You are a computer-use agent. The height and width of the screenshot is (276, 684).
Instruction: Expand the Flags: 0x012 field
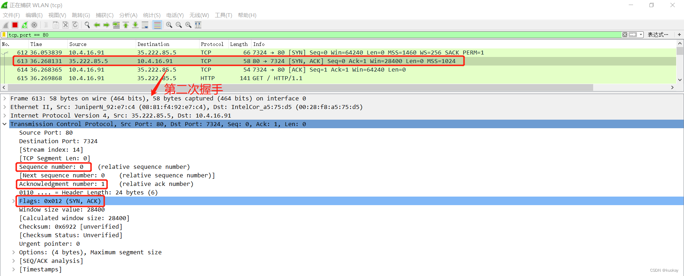click(x=14, y=201)
